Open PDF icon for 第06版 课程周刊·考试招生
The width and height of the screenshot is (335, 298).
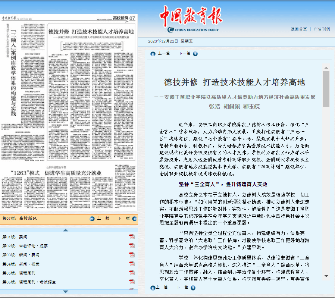(x=132, y=282)
